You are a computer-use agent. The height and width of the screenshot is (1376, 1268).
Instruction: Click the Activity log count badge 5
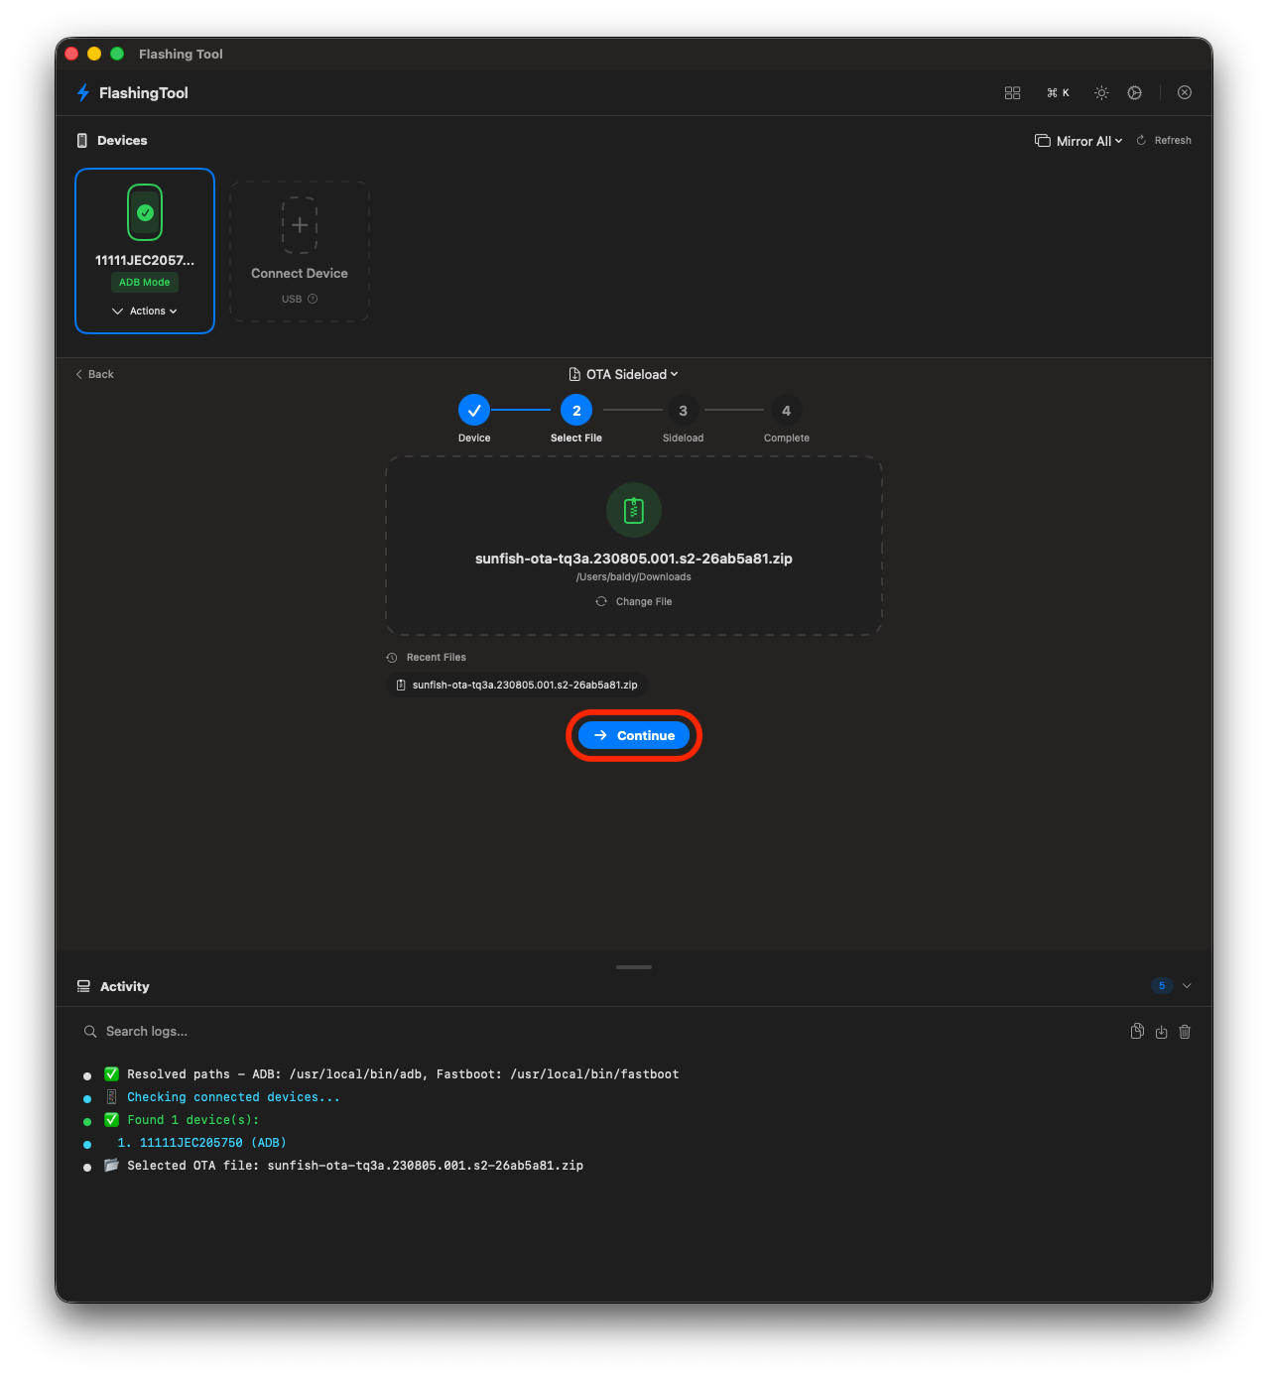point(1162,986)
